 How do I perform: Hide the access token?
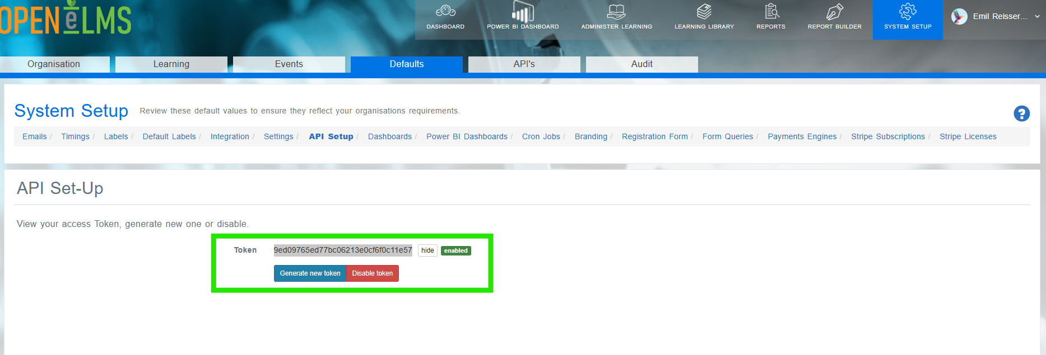click(x=427, y=250)
